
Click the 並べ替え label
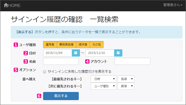[29, 79]
